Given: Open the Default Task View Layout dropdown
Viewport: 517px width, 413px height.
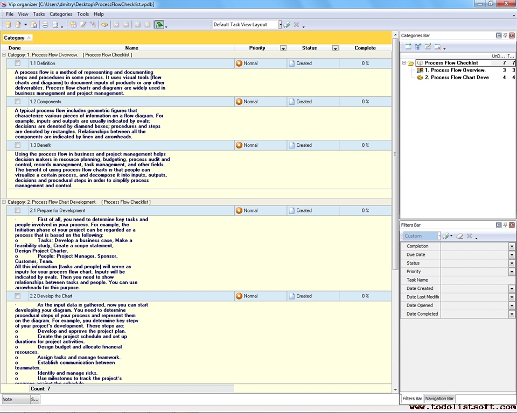Looking at the screenshot, I should point(280,25).
